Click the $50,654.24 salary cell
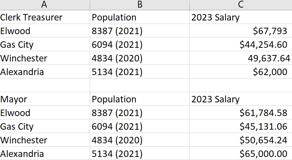Viewport: 292px width, 160px height. (x=263, y=140)
